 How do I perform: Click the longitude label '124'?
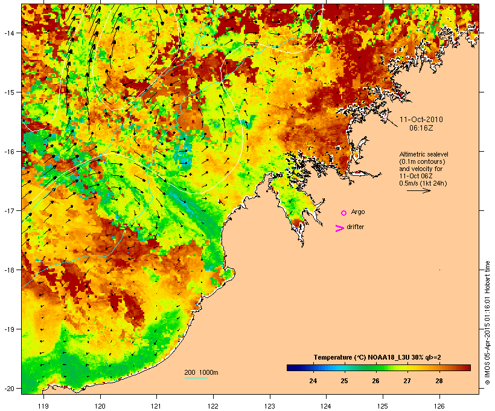tap(326, 406)
